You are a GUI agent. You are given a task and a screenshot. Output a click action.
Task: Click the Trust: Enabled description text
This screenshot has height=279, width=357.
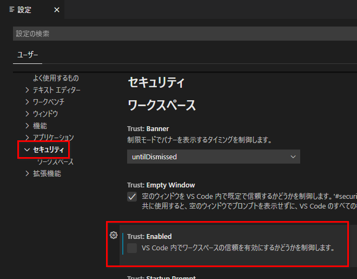pos(238,248)
